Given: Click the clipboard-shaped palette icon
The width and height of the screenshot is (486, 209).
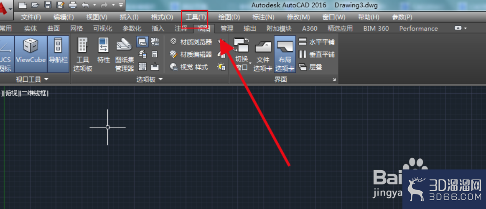Looking at the screenshot, I should pos(155,66).
